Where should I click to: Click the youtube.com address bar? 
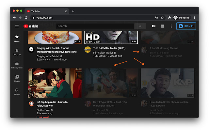[x=98, y=18]
